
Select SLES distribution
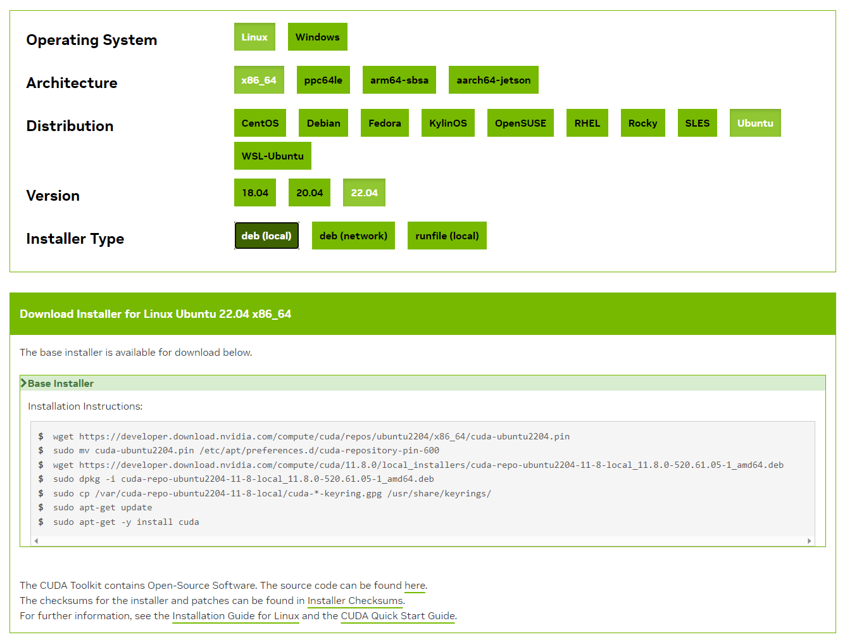pyautogui.click(x=698, y=123)
